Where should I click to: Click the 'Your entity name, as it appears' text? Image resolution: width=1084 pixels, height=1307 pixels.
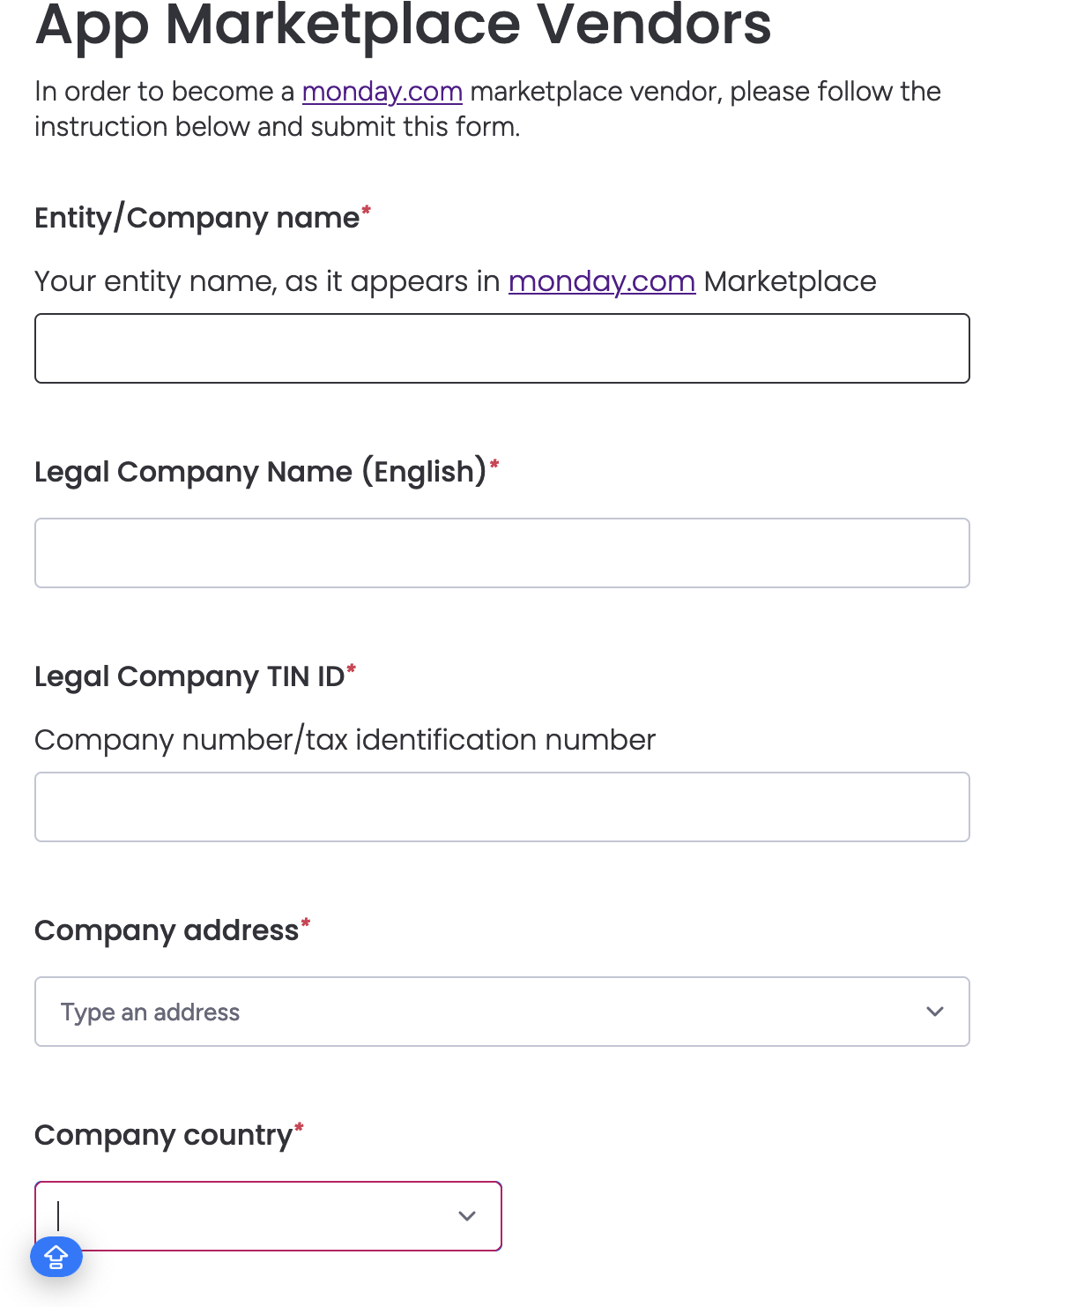point(268,282)
